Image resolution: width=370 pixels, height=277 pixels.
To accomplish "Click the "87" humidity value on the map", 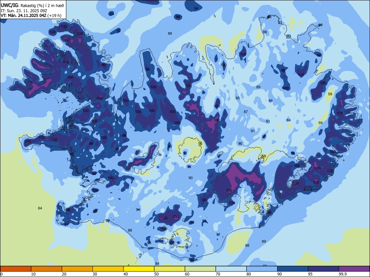I will tap(246, 112).
